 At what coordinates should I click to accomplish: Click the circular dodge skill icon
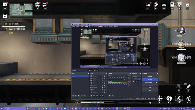179,98
